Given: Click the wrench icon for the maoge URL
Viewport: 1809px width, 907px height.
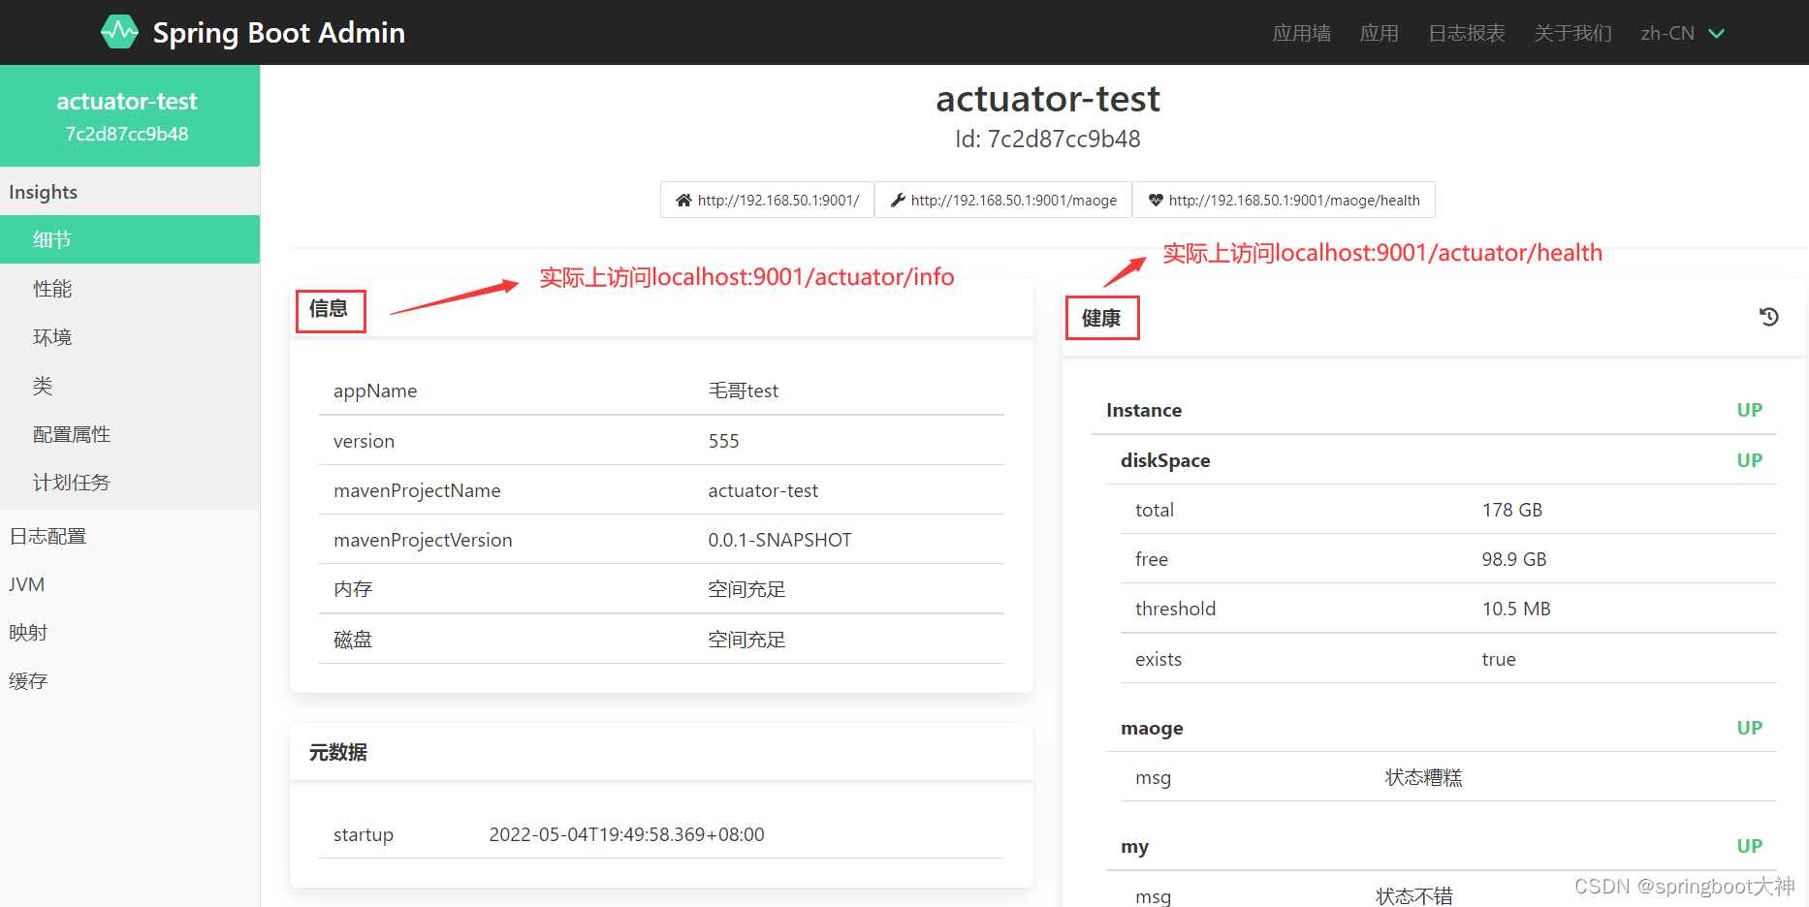Looking at the screenshot, I should pyautogui.click(x=898, y=201).
